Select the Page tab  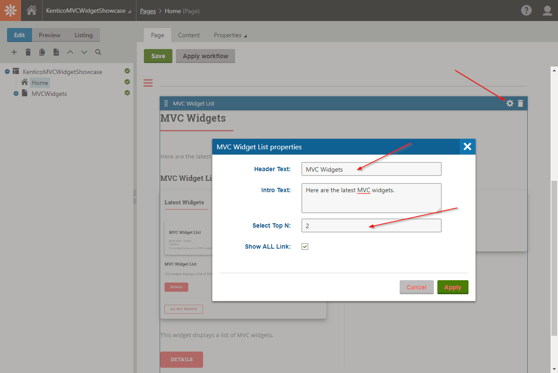pyautogui.click(x=157, y=35)
